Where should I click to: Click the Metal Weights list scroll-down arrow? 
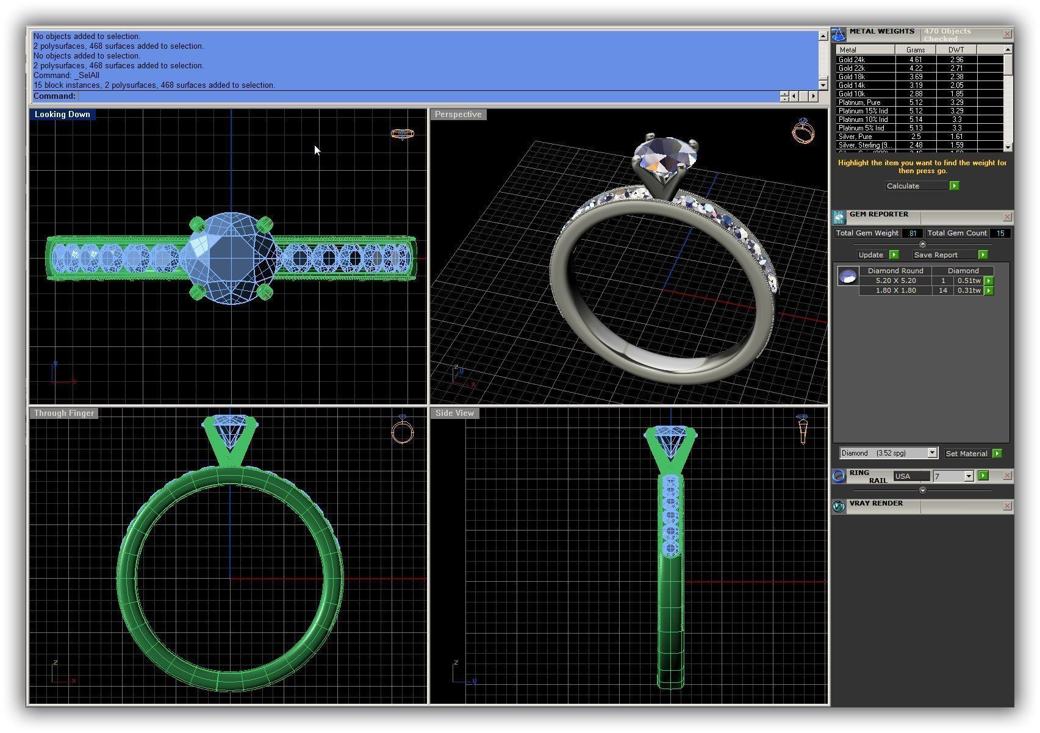[1008, 148]
